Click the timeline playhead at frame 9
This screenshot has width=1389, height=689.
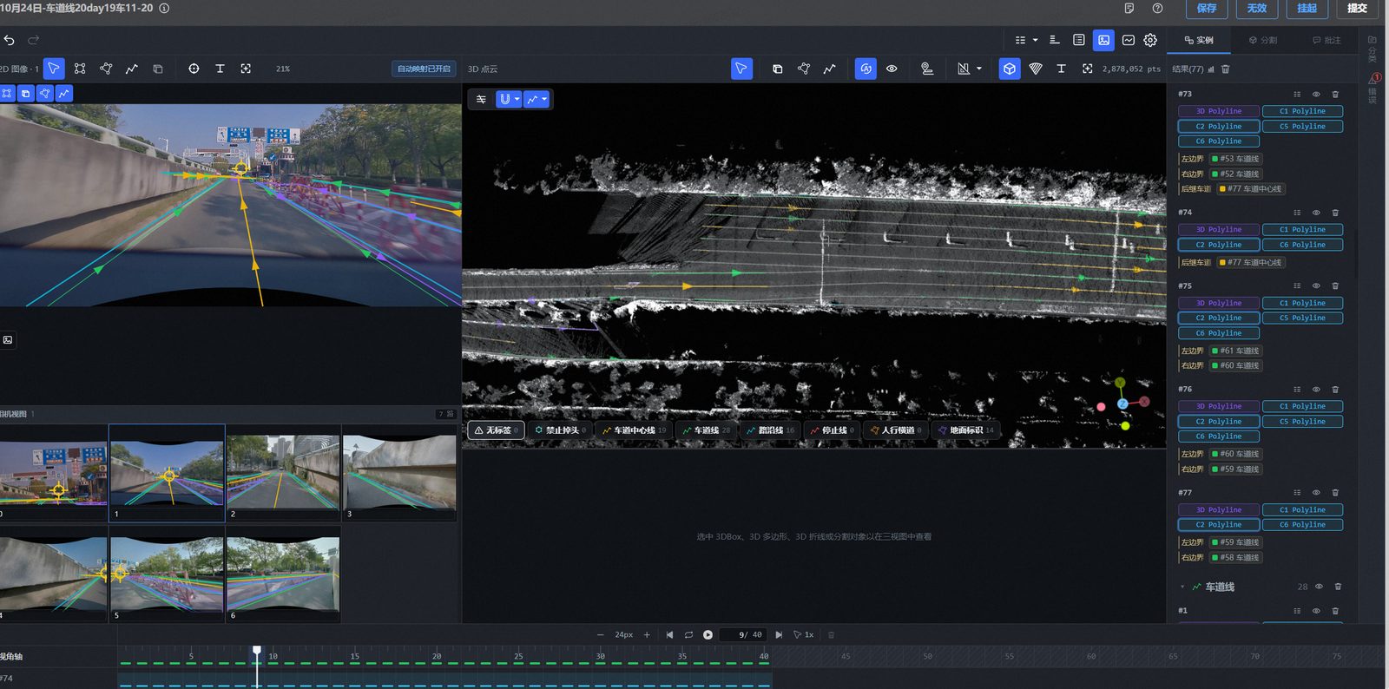tap(257, 650)
